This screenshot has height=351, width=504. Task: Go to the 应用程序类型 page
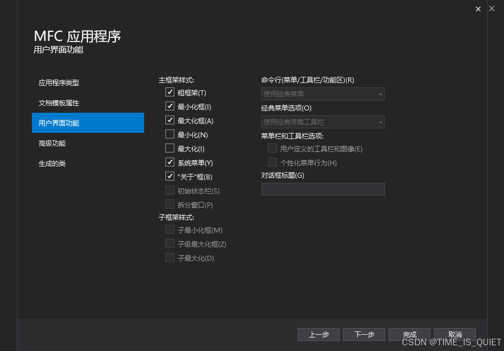(x=88, y=82)
